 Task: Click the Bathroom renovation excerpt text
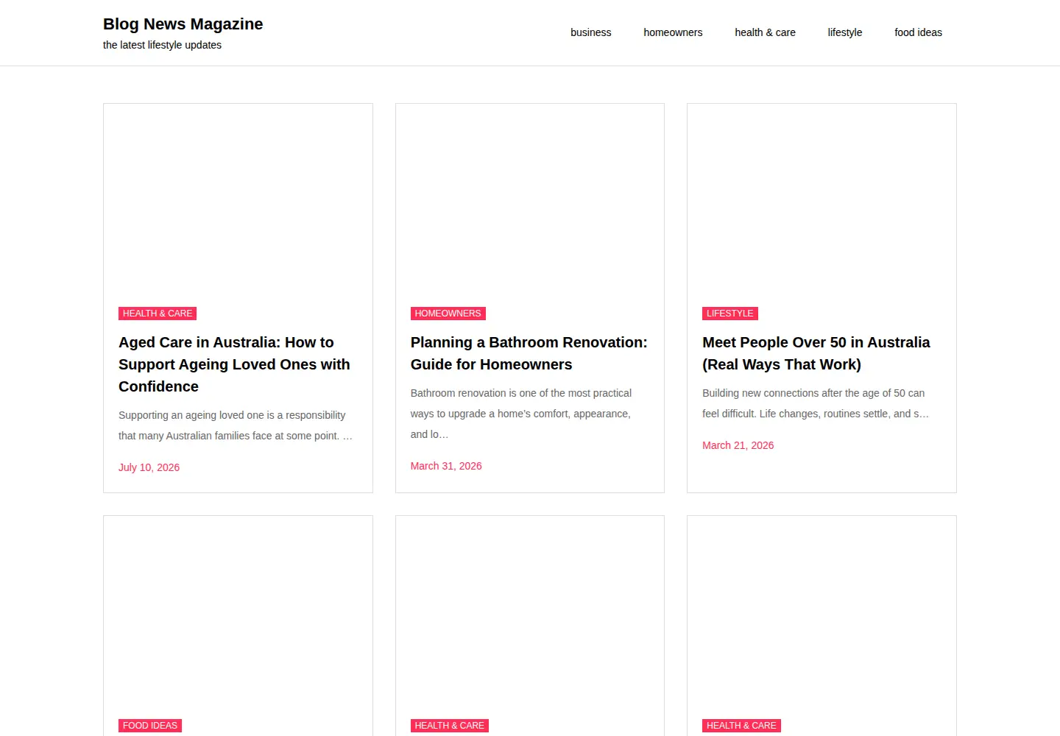click(521, 414)
